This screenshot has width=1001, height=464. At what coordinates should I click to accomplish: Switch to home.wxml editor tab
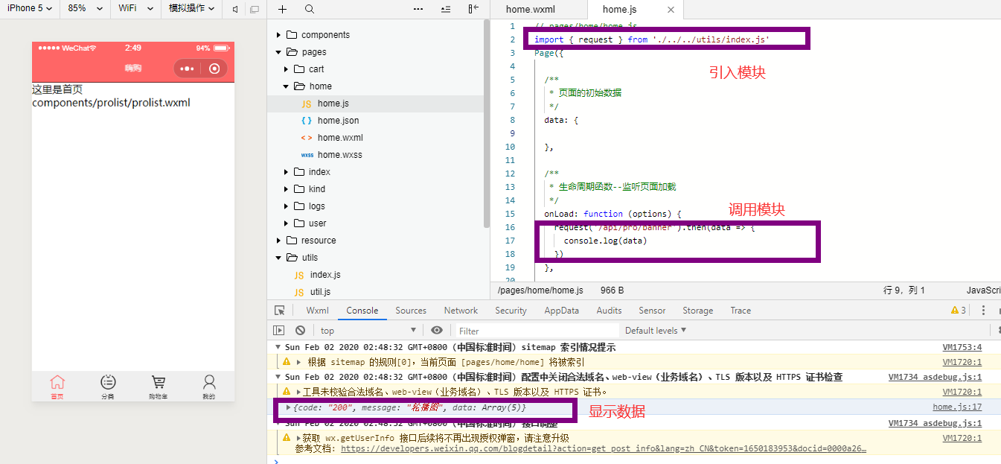(x=530, y=10)
